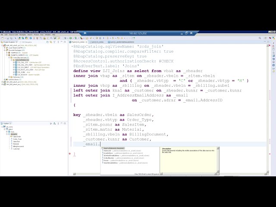Click the Open Perspective icon

click(266, 38)
